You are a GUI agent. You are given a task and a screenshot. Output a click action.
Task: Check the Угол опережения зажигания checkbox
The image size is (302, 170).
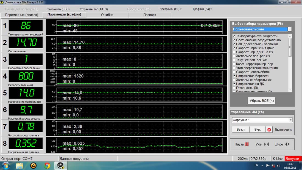click(x=234, y=68)
